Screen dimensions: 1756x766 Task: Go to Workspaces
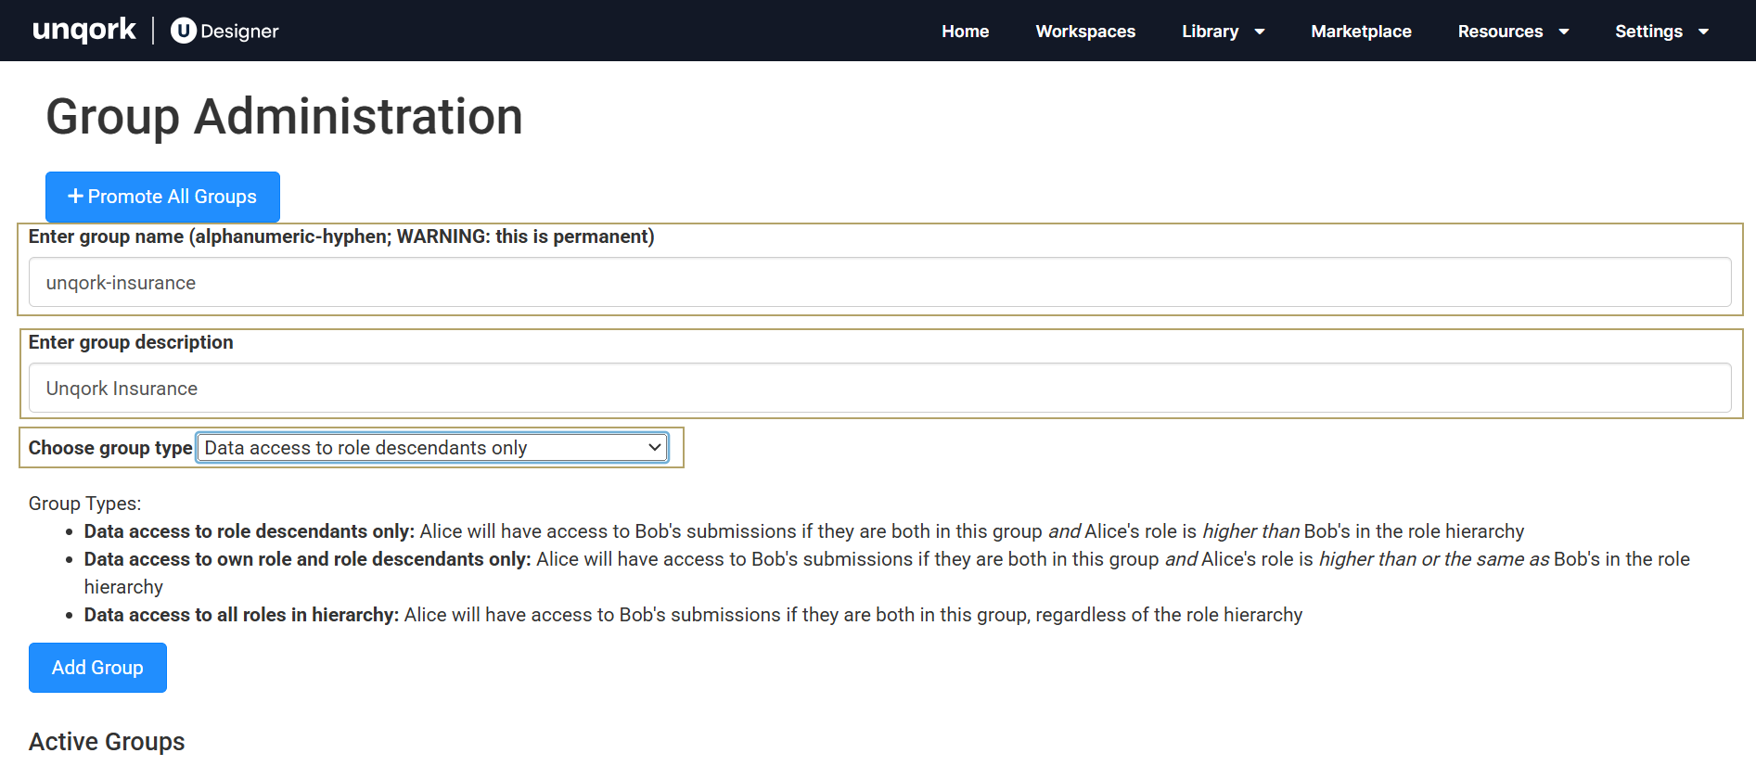[1085, 32]
